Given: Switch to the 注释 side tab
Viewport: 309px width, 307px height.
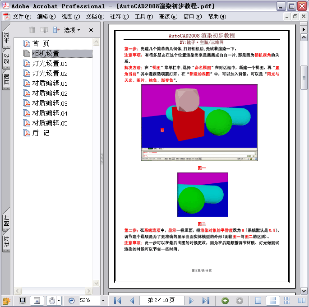Looking at the screenshot, I should 6,242.
